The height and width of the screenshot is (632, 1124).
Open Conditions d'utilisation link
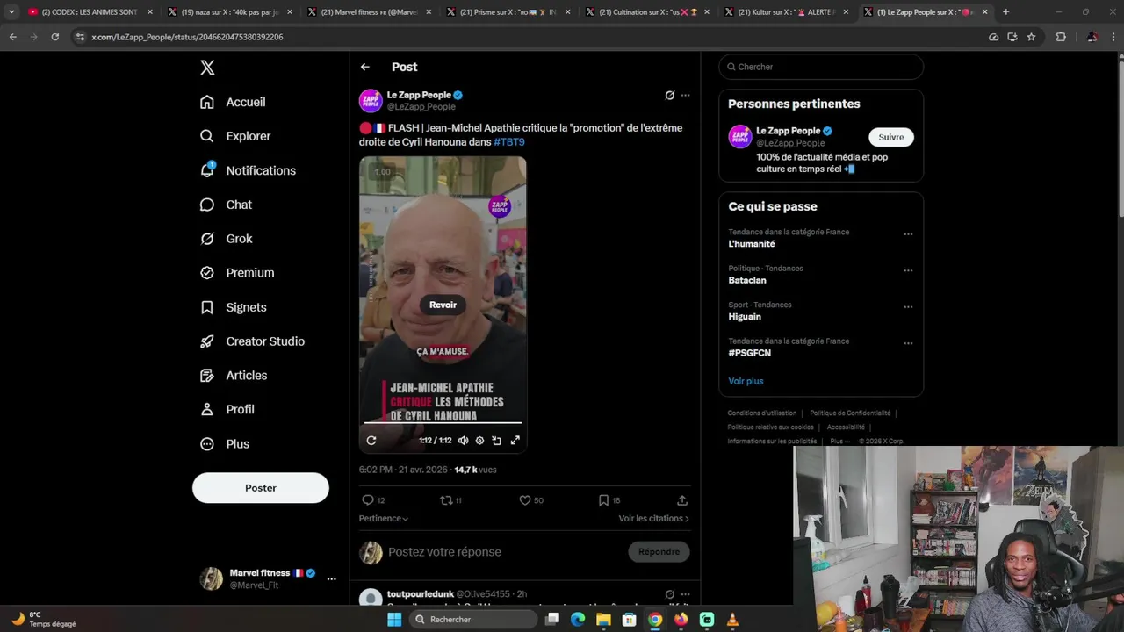coord(762,413)
